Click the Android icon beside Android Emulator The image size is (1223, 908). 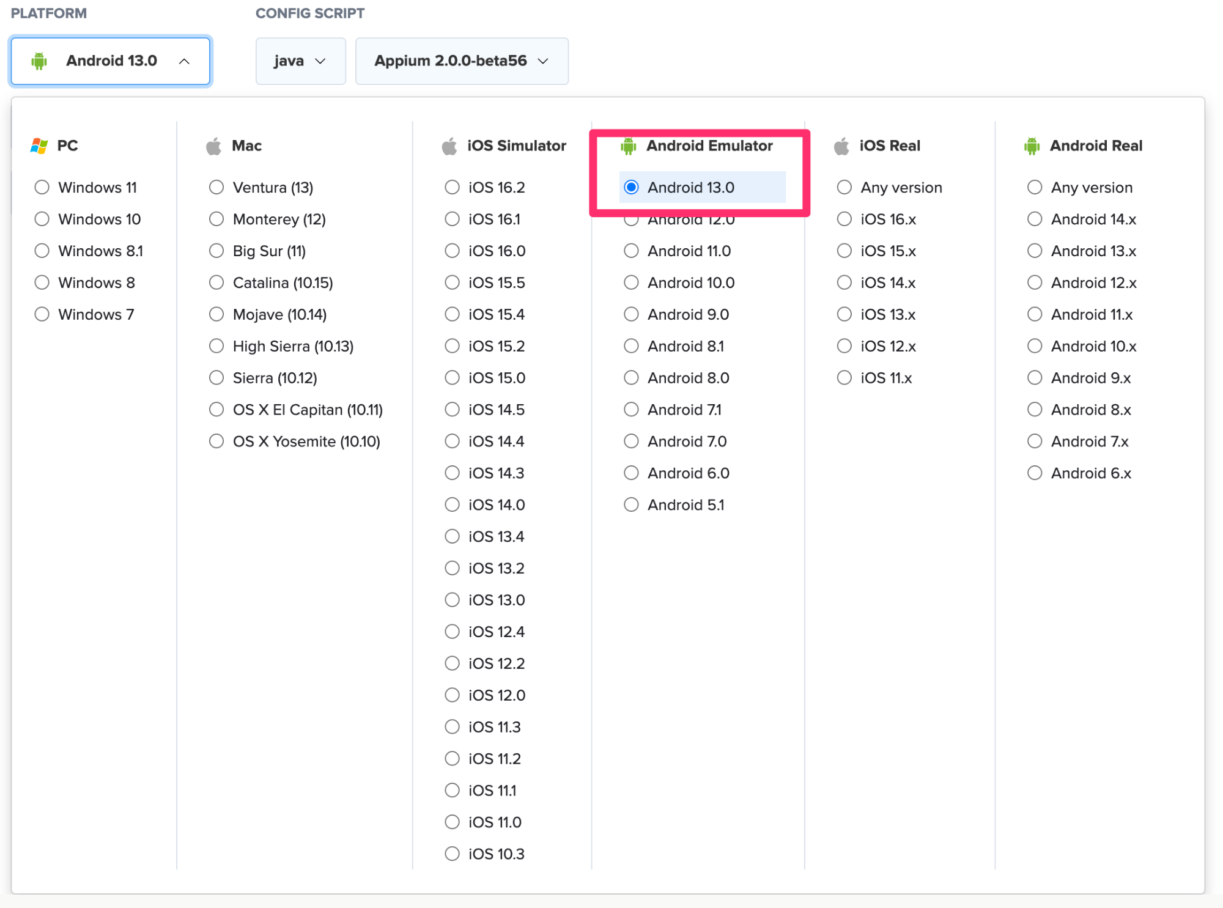pyautogui.click(x=629, y=146)
